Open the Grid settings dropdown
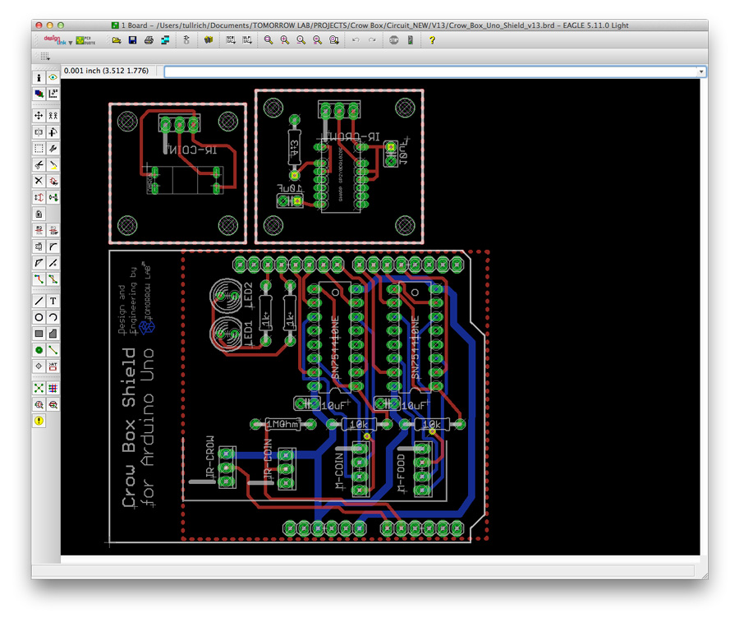Image resolution: width=739 pixels, height=622 pixels. [x=45, y=57]
